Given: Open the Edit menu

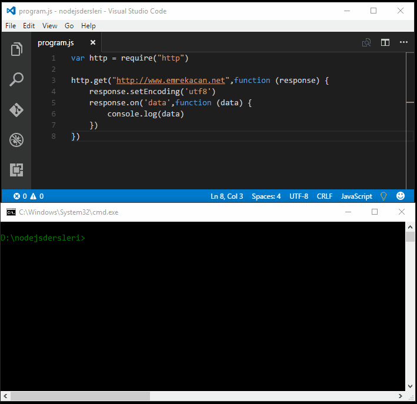Looking at the screenshot, I should click(x=29, y=26).
